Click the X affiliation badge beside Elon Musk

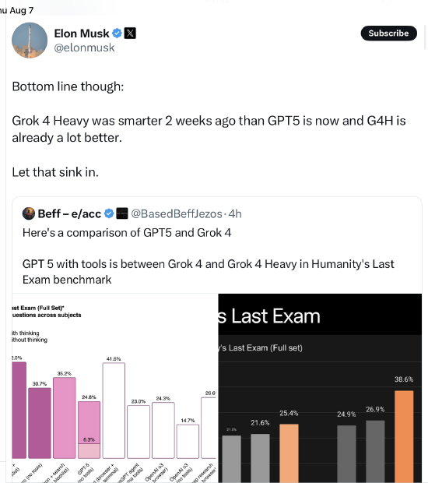pos(130,33)
